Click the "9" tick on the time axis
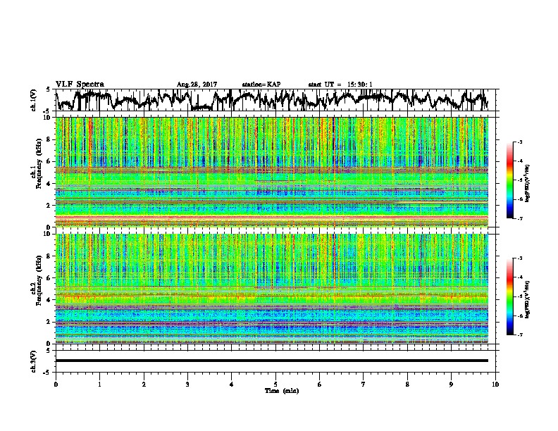Viewport: 558px width, 431px height. [x=451, y=385]
